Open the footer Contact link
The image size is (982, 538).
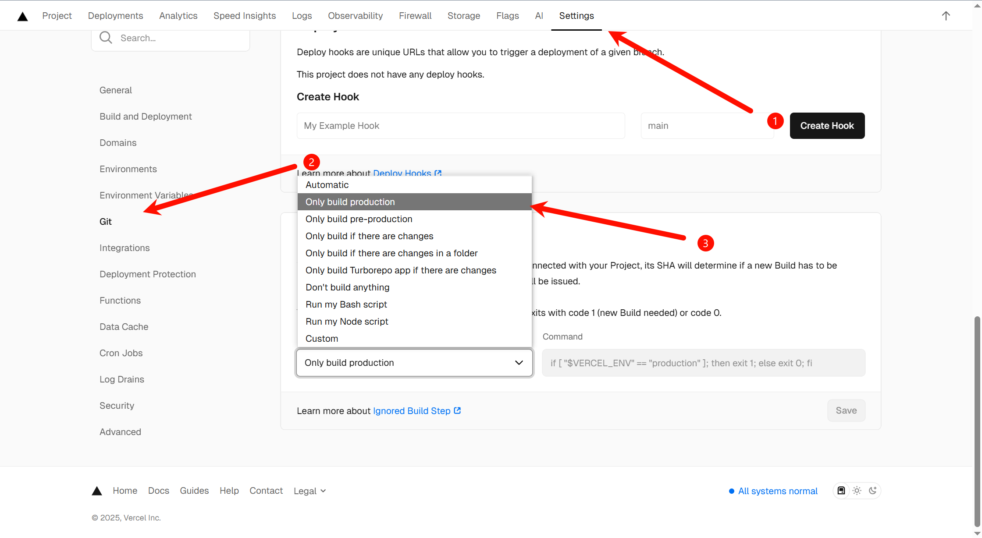[266, 491]
